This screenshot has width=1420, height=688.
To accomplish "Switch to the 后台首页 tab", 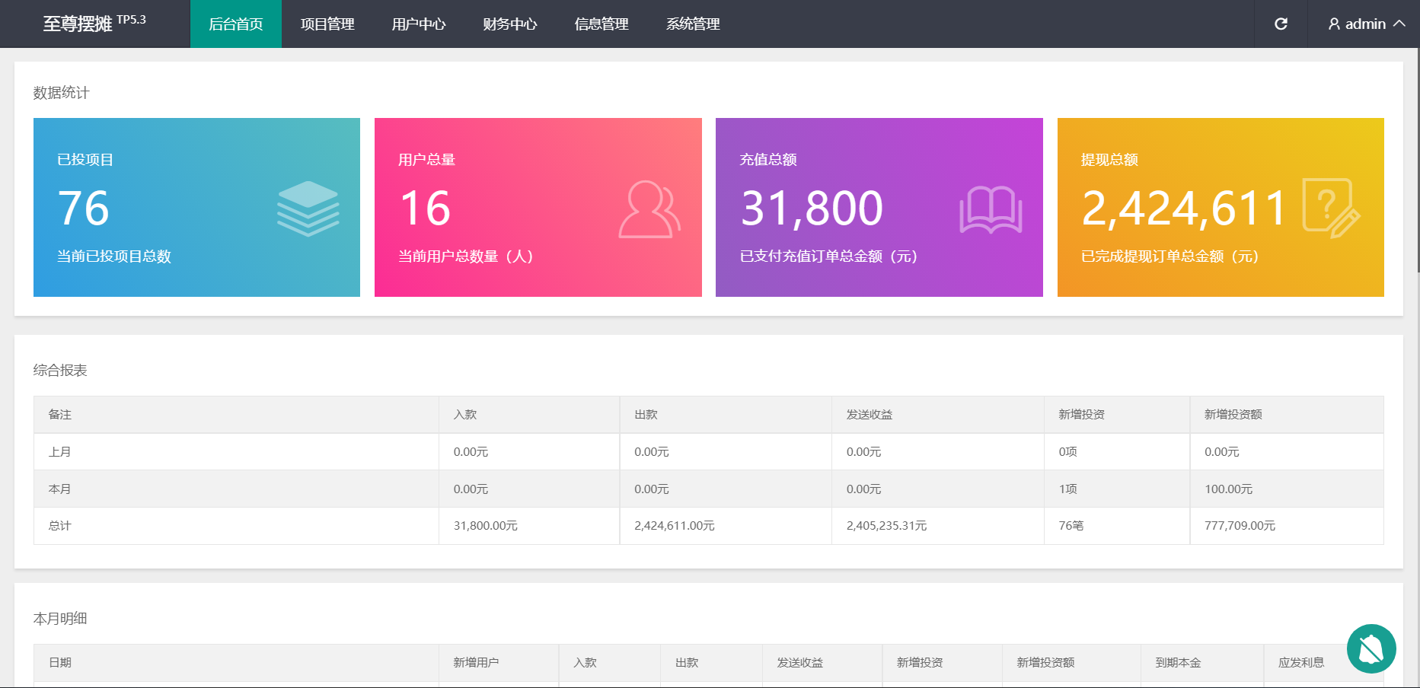I will (x=236, y=24).
